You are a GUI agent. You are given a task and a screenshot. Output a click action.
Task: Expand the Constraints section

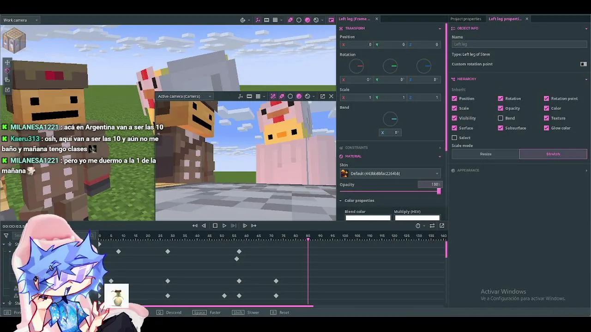click(x=440, y=148)
